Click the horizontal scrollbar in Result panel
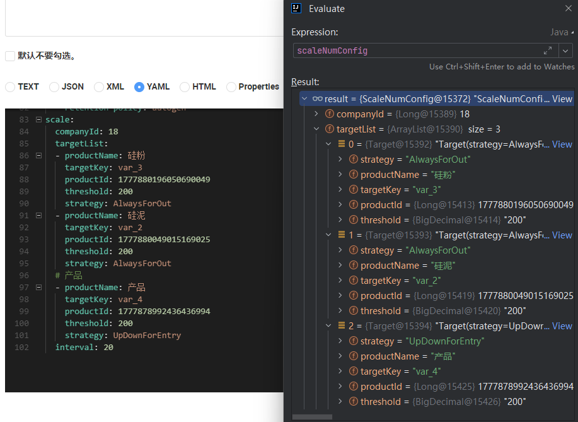578x422 pixels. pos(312,417)
